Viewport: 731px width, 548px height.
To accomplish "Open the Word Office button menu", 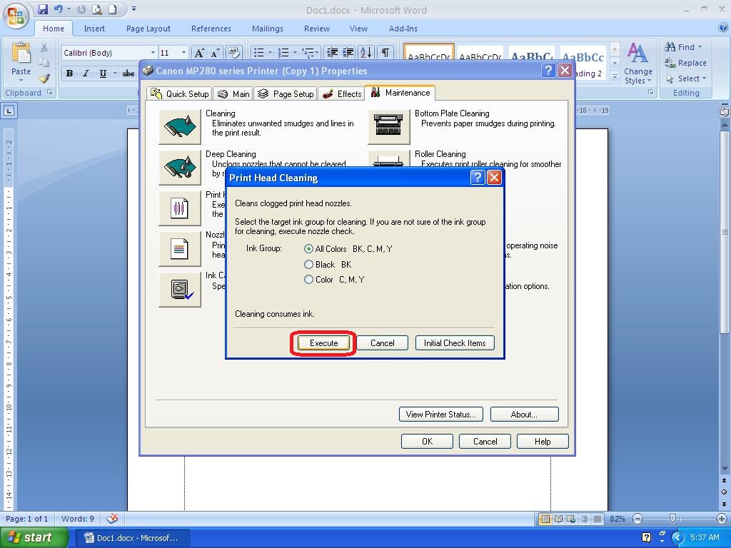I will click(x=16, y=16).
